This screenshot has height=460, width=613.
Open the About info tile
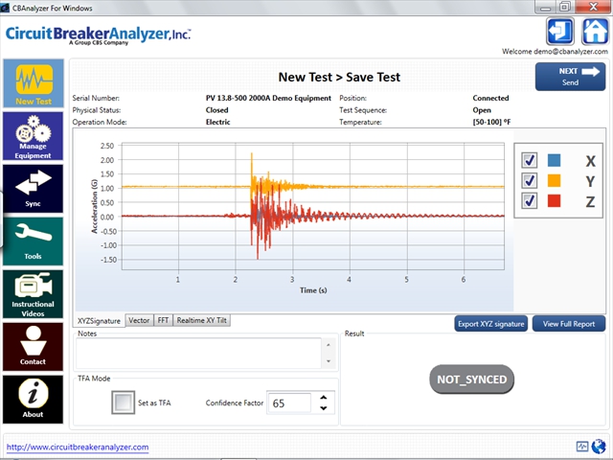click(x=34, y=400)
